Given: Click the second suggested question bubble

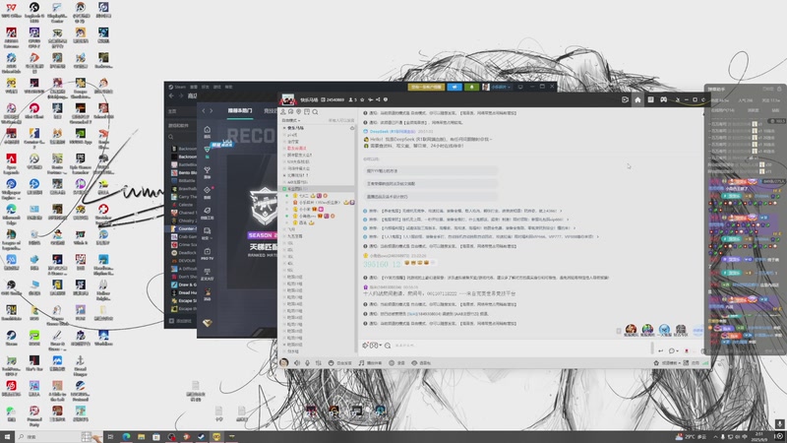Looking at the screenshot, I should [x=431, y=184].
